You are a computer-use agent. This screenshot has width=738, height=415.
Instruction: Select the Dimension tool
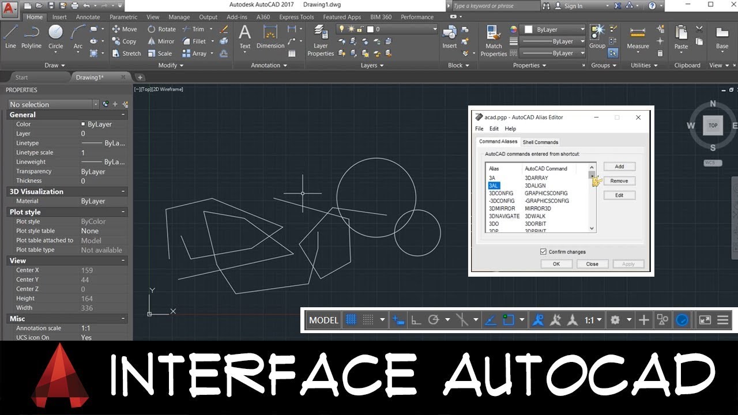pyautogui.click(x=270, y=37)
